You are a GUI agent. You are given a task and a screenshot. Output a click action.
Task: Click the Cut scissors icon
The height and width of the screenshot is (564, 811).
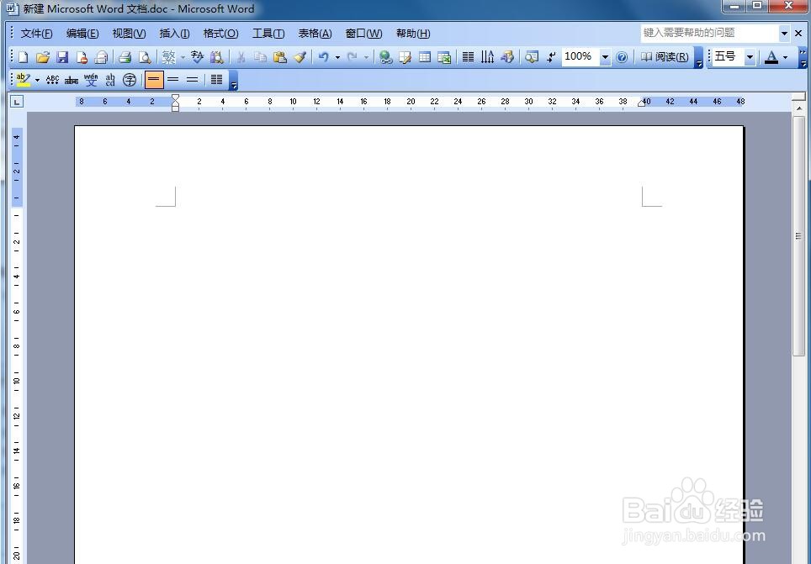pyautogui.click(x=241, y=57)
